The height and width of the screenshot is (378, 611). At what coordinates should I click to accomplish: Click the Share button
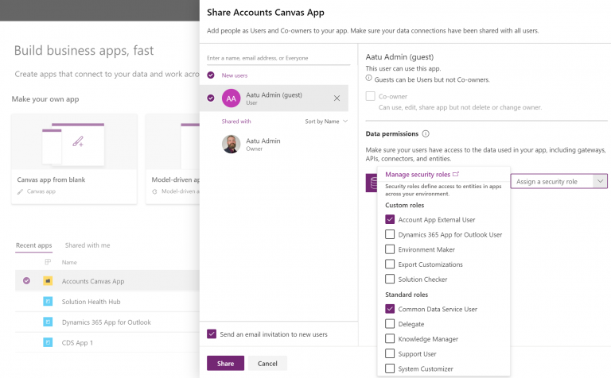[226, 363]
